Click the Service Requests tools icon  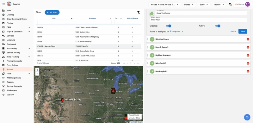(3, 86)
